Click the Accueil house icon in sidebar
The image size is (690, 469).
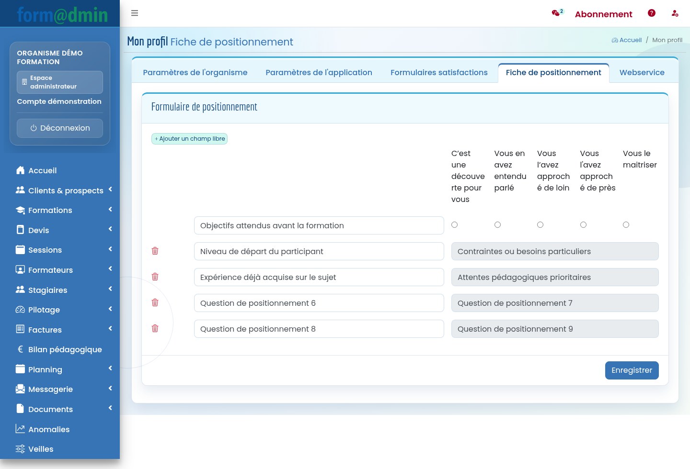coord(20,170)
